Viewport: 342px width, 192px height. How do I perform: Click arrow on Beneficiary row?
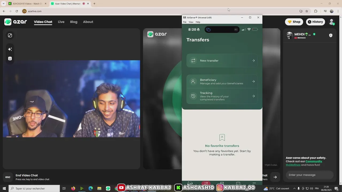(253, 81)
